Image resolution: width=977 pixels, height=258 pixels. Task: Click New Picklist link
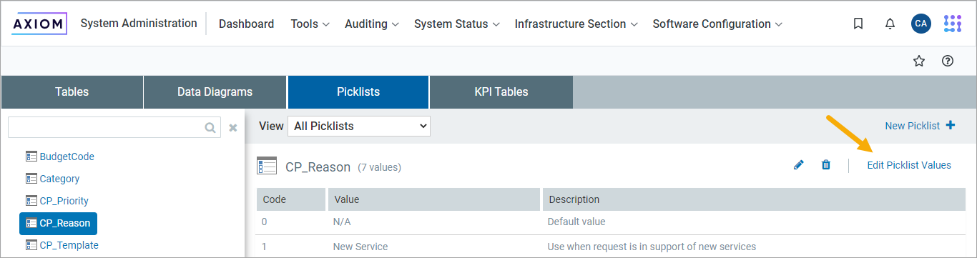[x=920, y=126]
